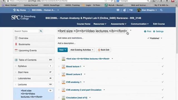Click Add dates and restrictions link
The height and width of the screenshot is (100, 178).
(x=70, y=38)
